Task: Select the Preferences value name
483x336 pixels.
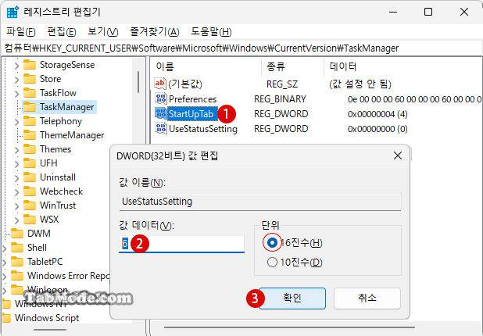Action: tap(192, 99)
